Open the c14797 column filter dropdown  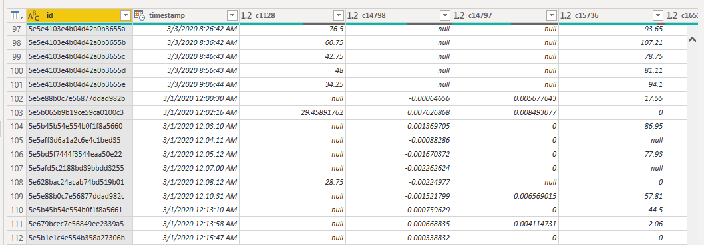552,16
